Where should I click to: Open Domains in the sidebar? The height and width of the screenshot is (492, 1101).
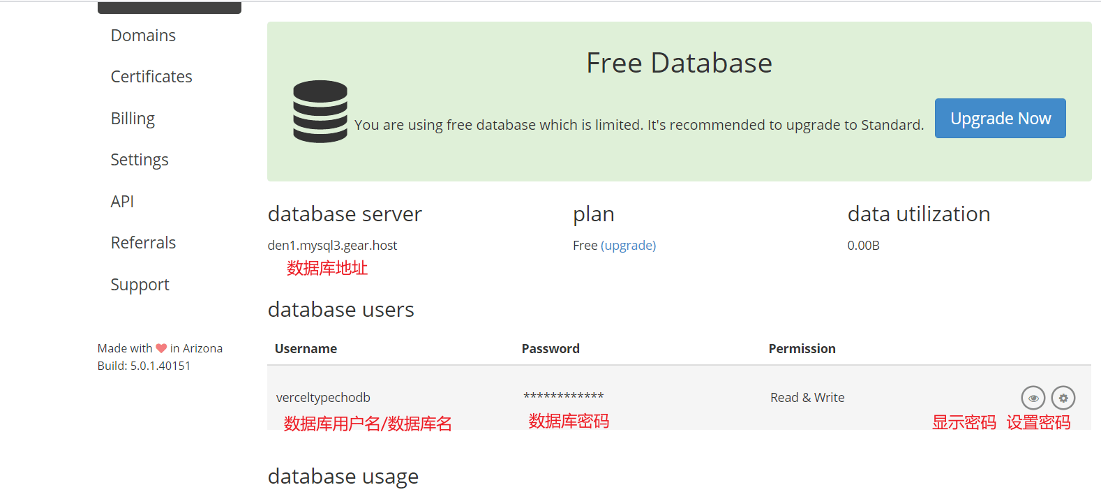[x=143, y=36]
